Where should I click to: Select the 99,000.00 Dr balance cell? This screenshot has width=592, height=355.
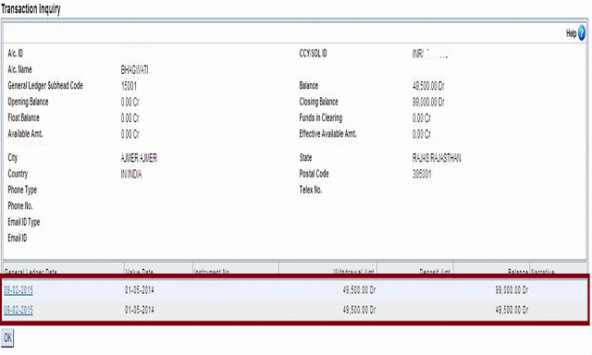pyautogui.click(x=512, y=290)
